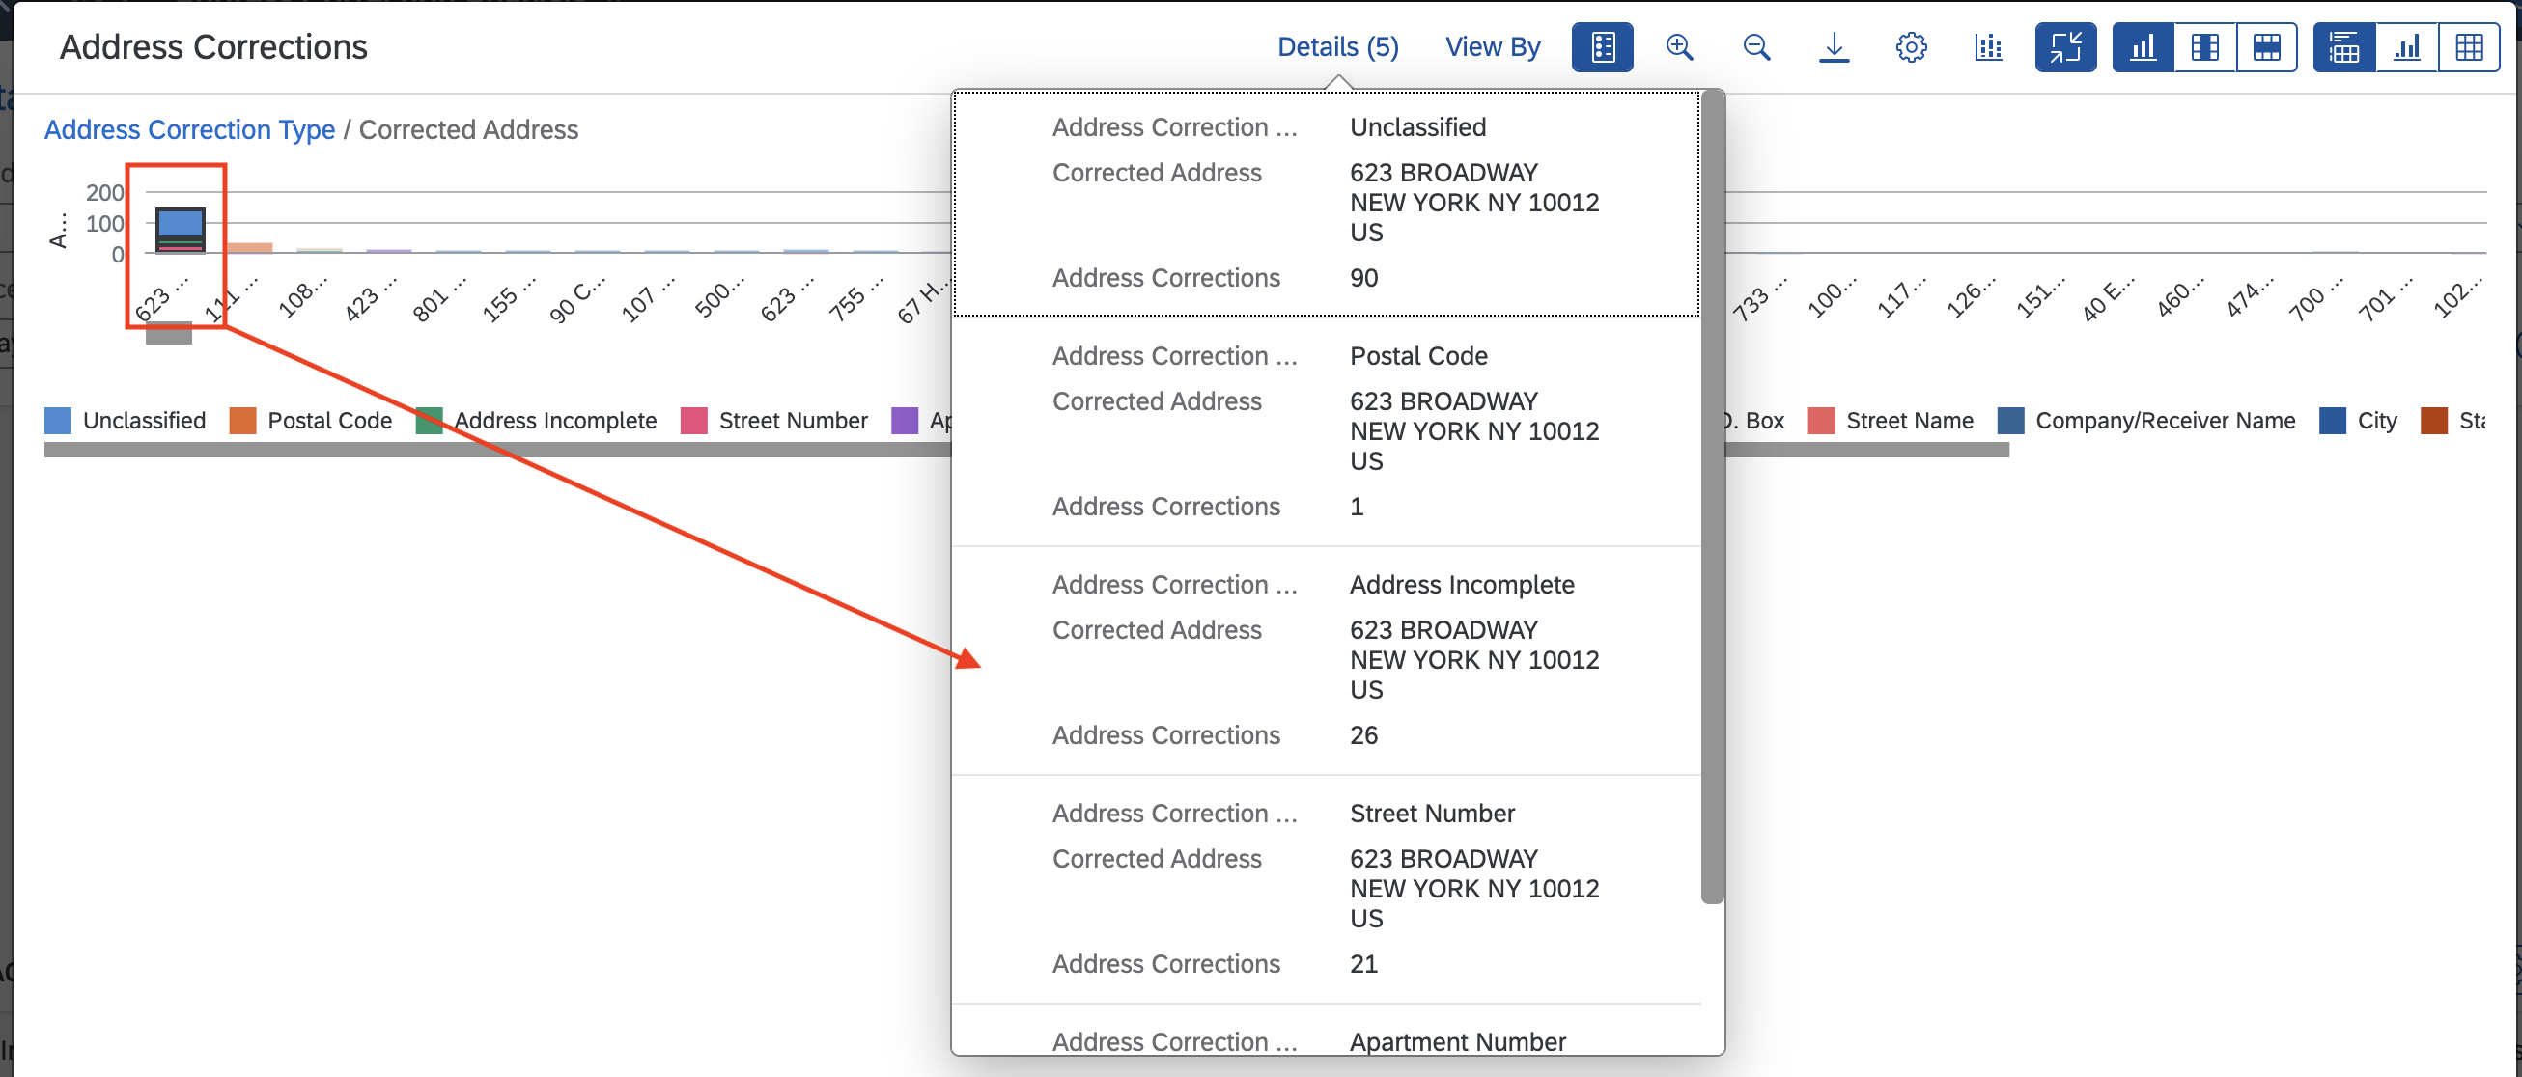Collapse the widget using the compress arrows icon
The width and height of the screenshot is (2522, 1077).
(x=2065, y=46)
